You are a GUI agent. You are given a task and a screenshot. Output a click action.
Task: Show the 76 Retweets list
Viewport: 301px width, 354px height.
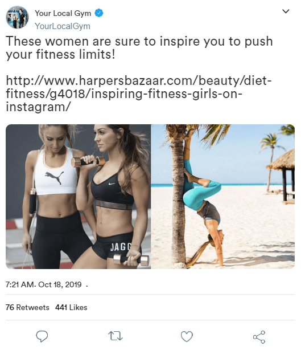click(27, 307)
